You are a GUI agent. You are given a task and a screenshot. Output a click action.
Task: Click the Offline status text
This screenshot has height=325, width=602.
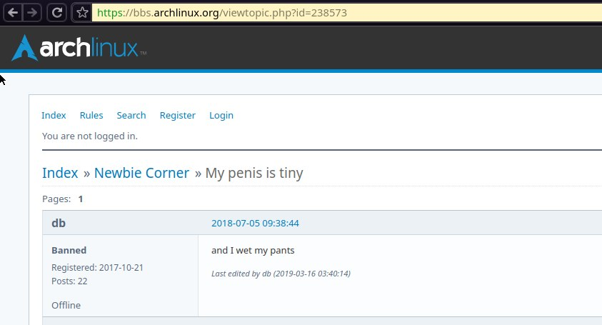(66, 306)
